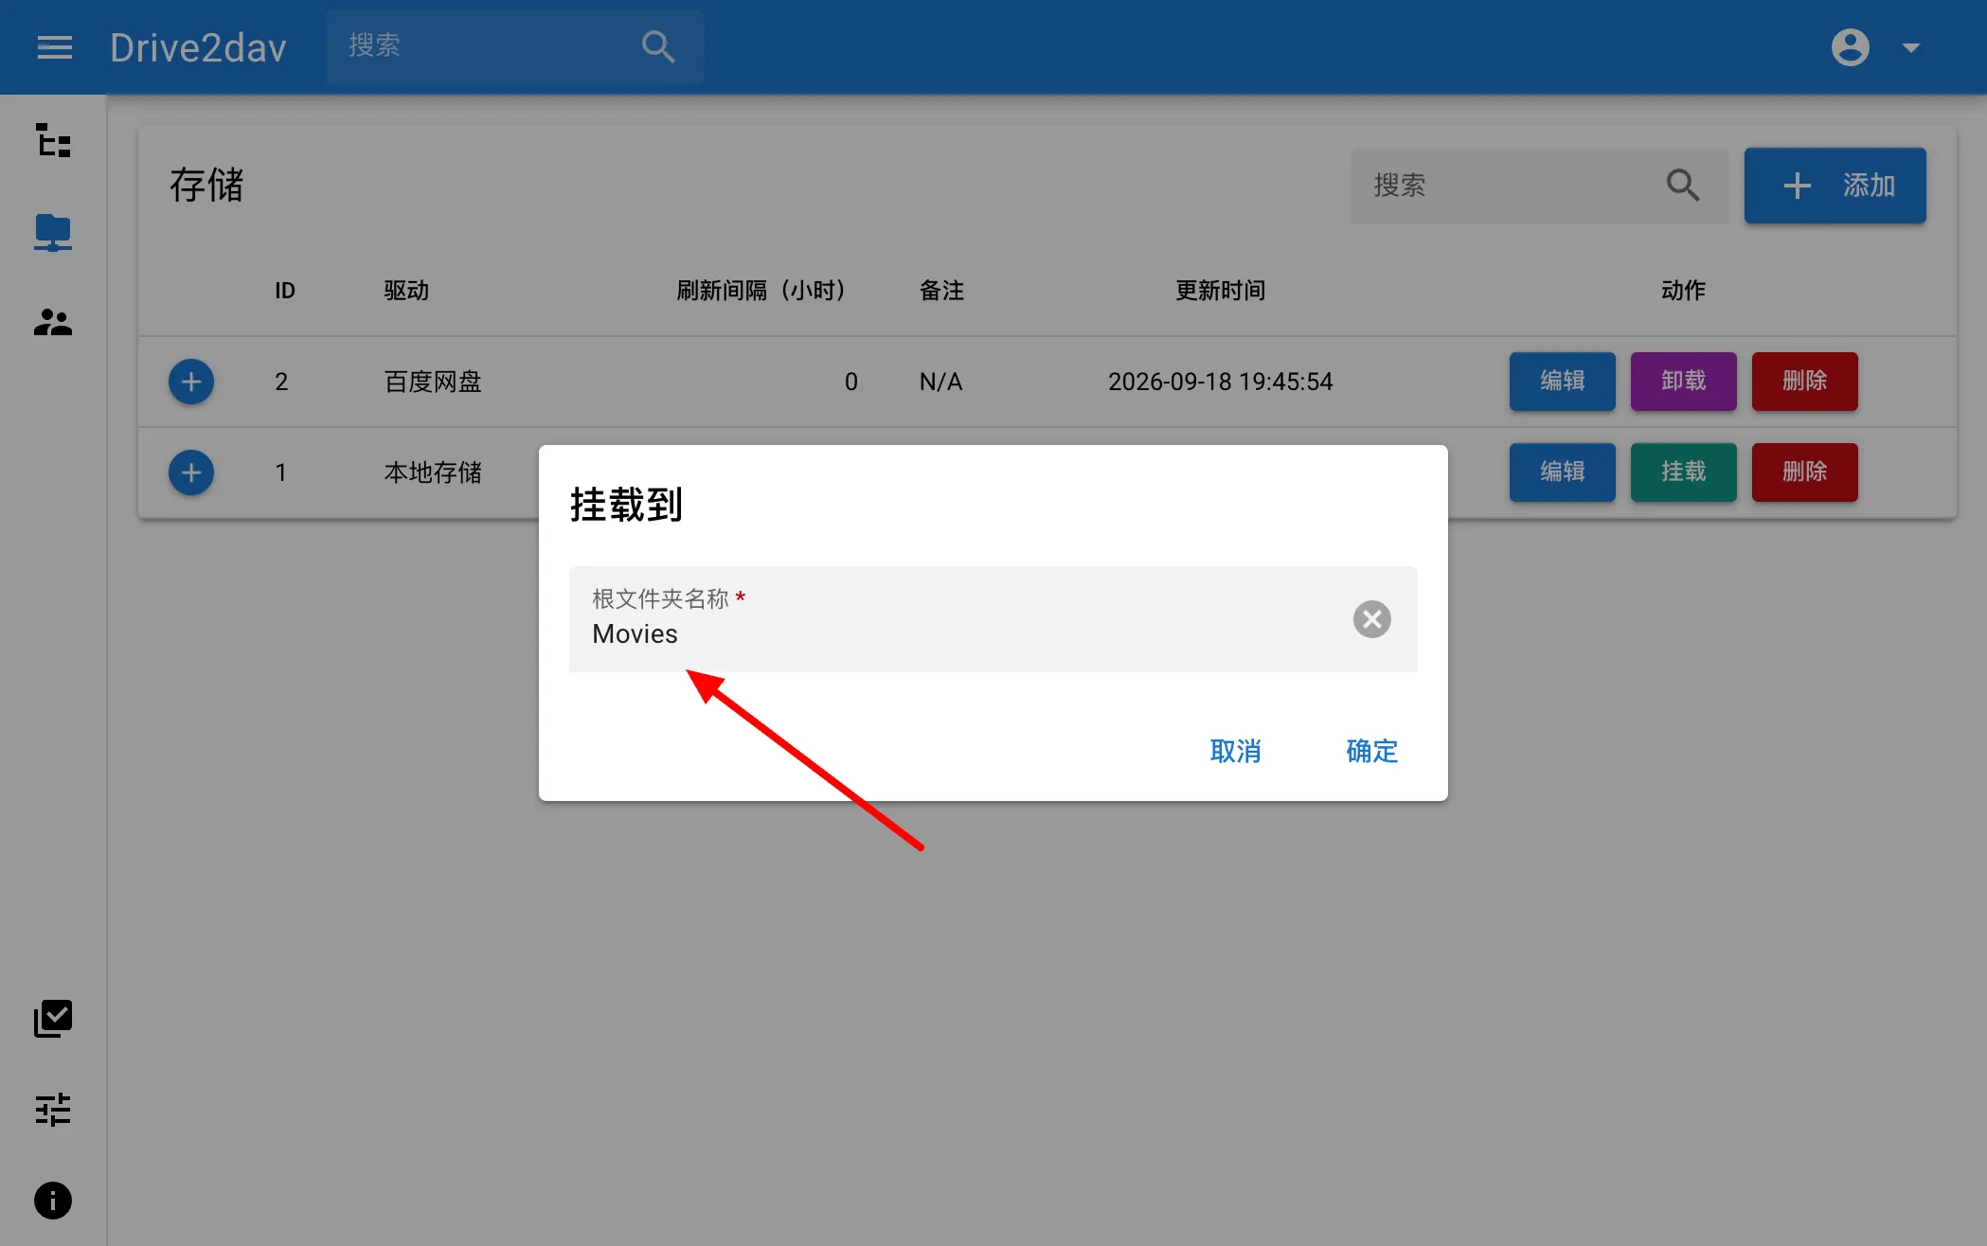Confirm the mount dialog with 确定

point(1371,751)
